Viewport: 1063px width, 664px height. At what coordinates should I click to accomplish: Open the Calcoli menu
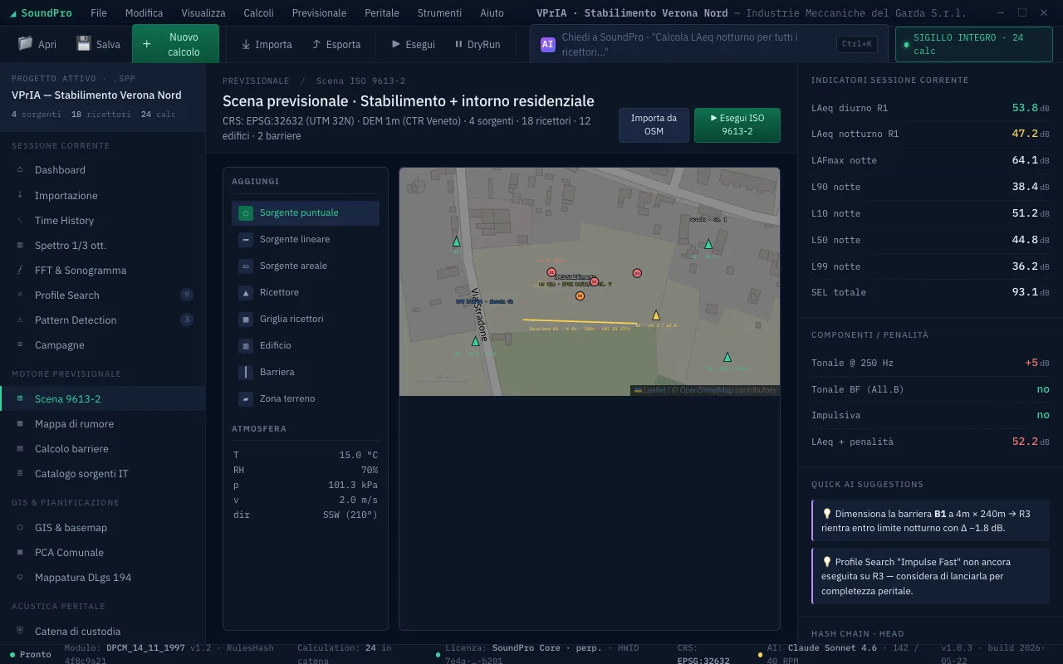pyautogui.click(x=259, y=13)
